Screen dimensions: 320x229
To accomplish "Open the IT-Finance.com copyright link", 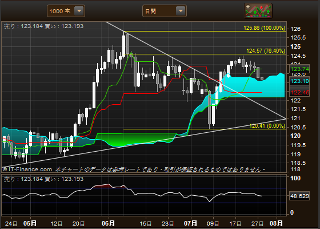I will pyautogui.click(x=27, y=169).
